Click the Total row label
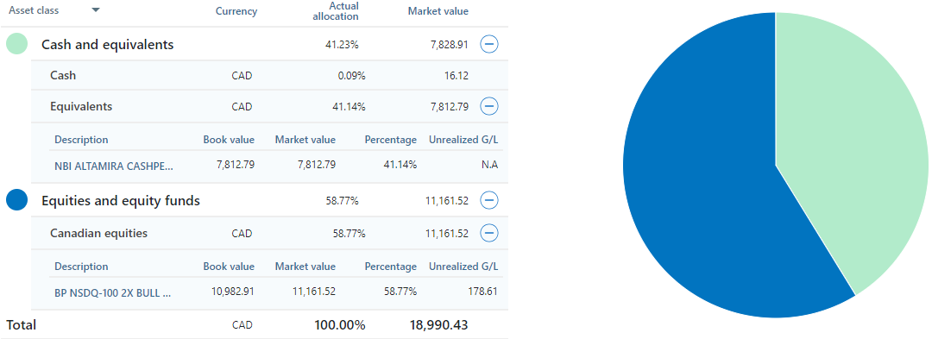This screenshot has height=339, width=932. (22, 325)
